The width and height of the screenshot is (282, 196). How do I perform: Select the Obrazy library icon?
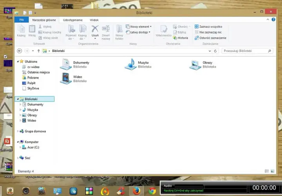[195, 65]
